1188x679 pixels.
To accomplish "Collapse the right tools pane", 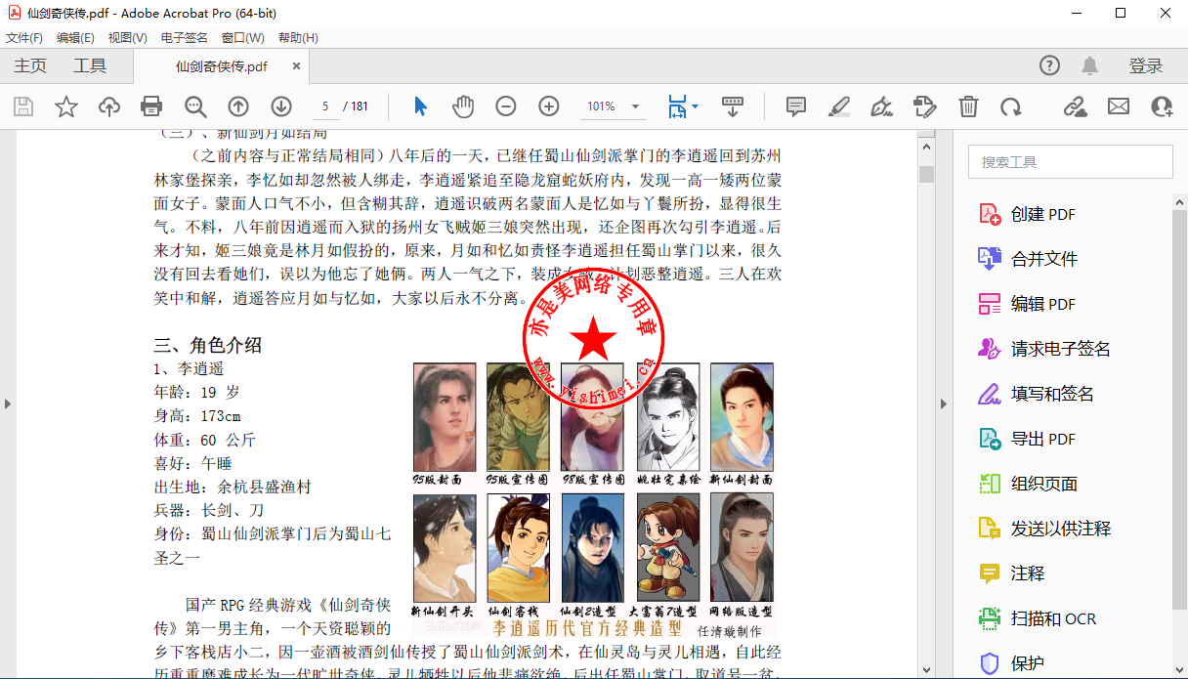I will pos(944,403).
